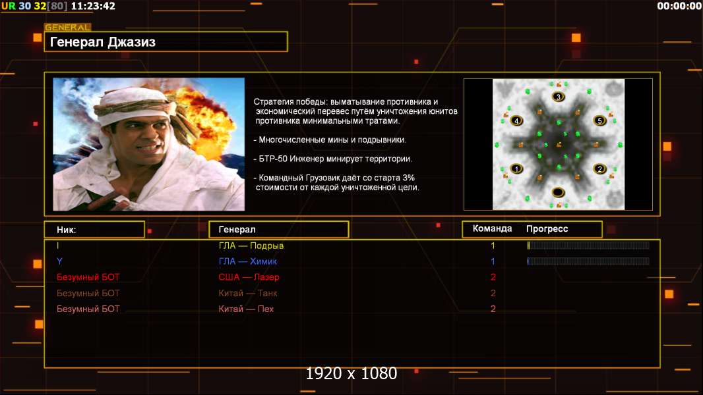This screenshot has height=395, width=703.
Task: Select start position 3 on the map
Action: tap(558, 97)
